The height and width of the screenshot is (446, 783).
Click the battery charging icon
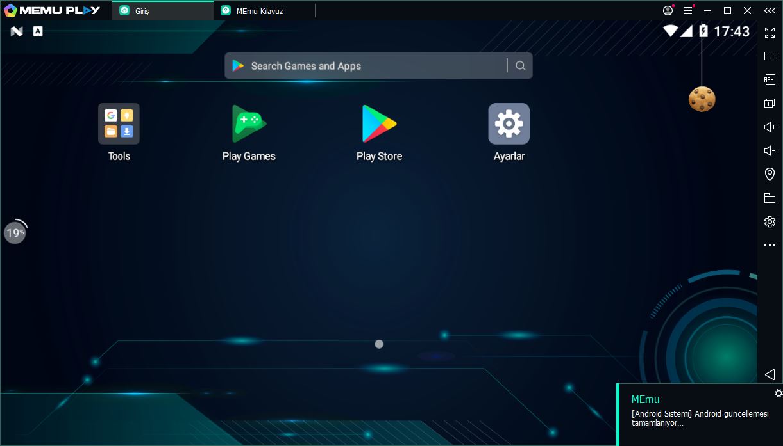coord(703,31)
